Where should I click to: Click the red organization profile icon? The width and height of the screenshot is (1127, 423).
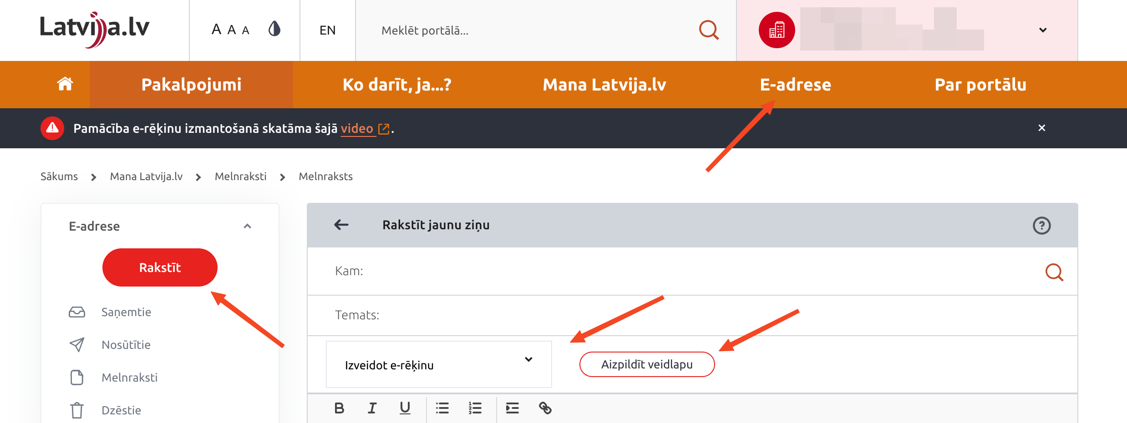777,30
